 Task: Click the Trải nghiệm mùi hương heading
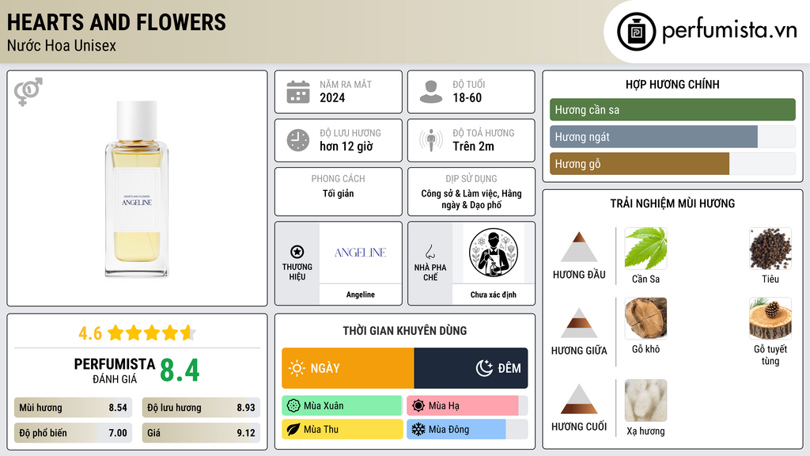[672, 203]
